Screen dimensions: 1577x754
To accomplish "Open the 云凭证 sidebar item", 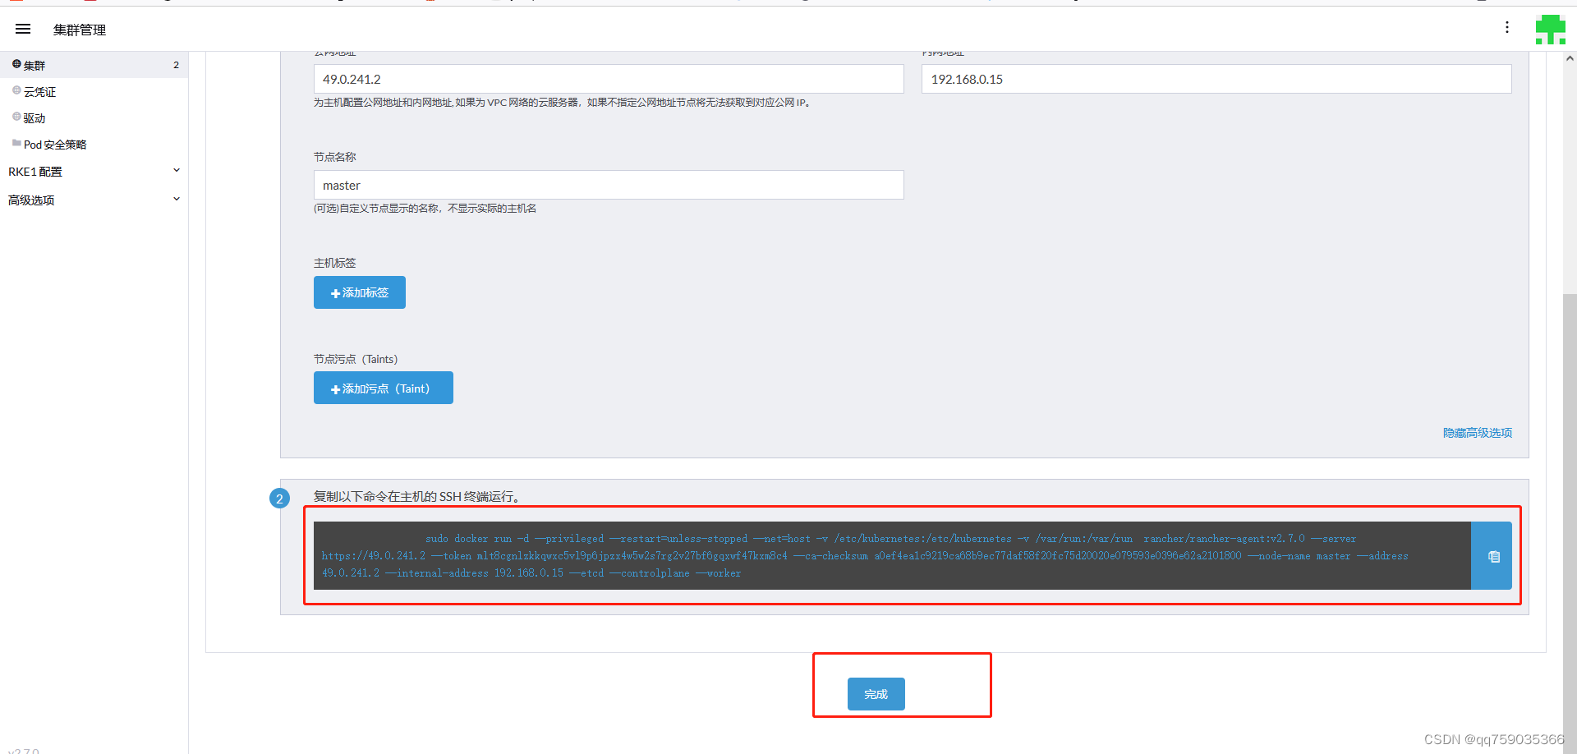I will pyautogui.click(x=94, y=91).
